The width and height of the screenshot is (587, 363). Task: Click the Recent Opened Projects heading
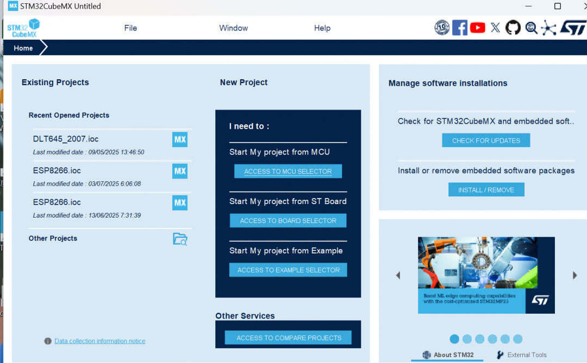69,115
